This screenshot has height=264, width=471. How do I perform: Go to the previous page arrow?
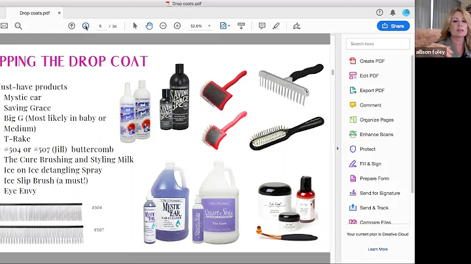(71, 26)
